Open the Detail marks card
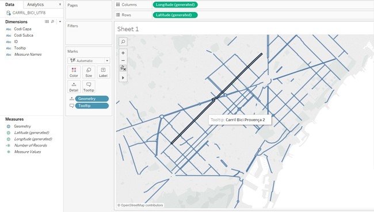Screen dimensions: 374x212 [x=74, y=87]
